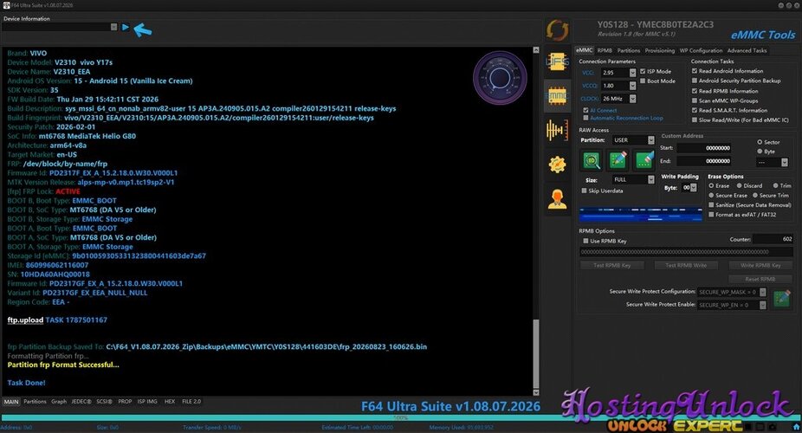Open the UFS chip tools icon

(x=557, y=62)
